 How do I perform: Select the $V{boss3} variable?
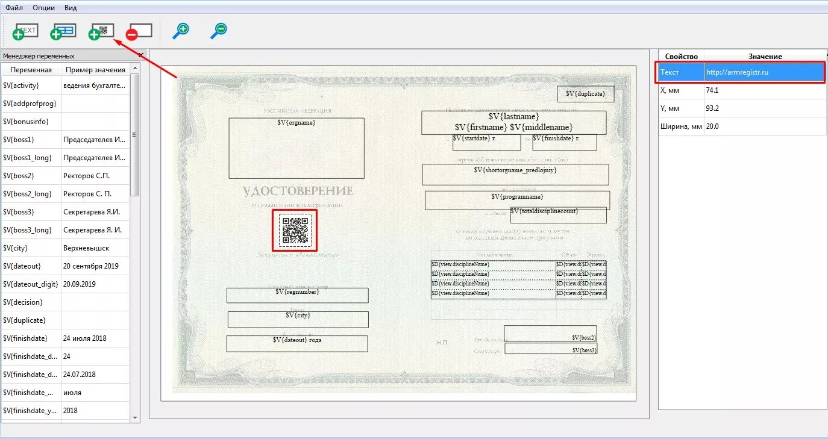click(31, 212)
